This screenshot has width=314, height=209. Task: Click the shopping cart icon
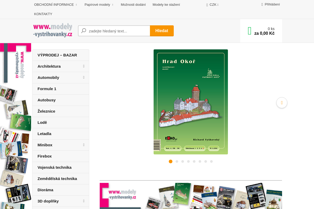(249, 31)
